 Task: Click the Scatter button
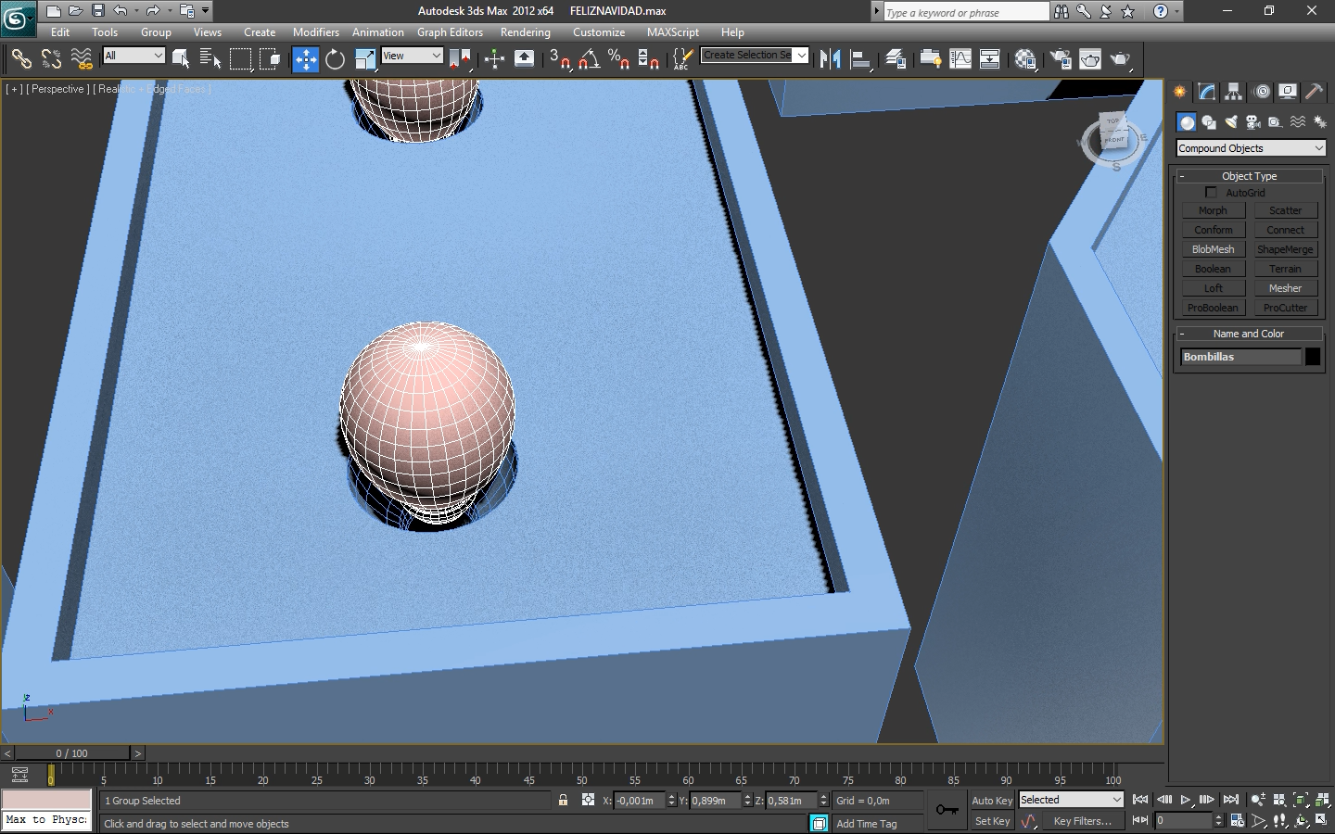(x=1285, y=210)
